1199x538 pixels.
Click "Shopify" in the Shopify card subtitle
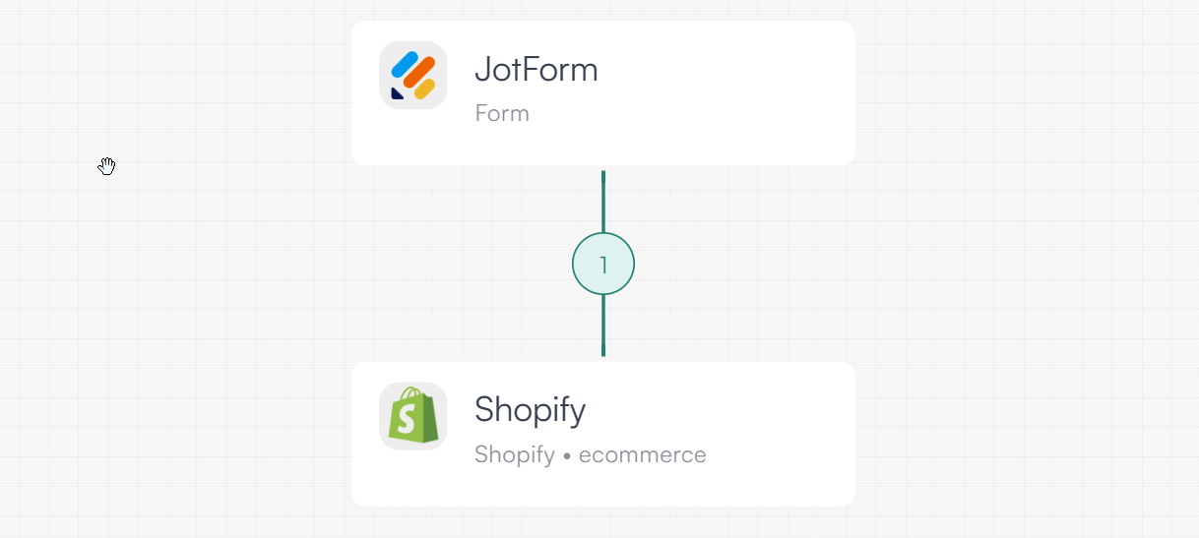[x=514, y=454]
